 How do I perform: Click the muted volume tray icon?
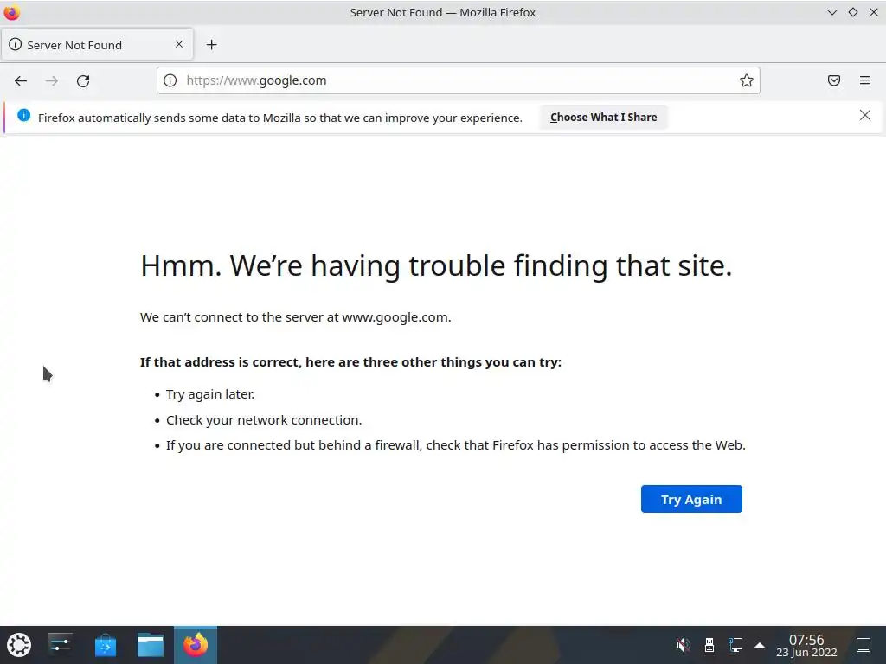684,645
